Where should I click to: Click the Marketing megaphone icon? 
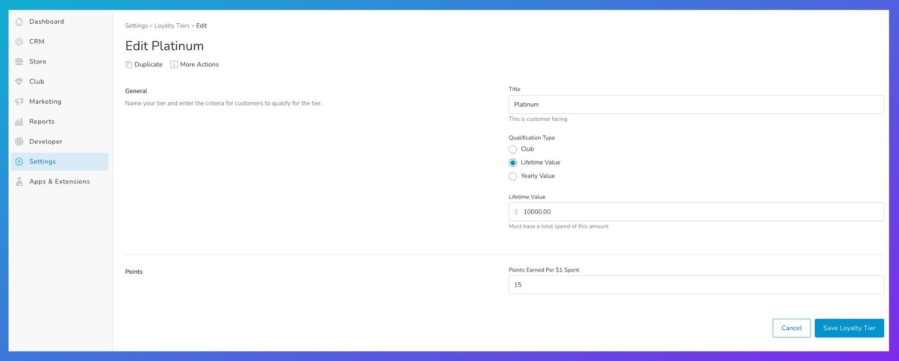pos(19,101)
